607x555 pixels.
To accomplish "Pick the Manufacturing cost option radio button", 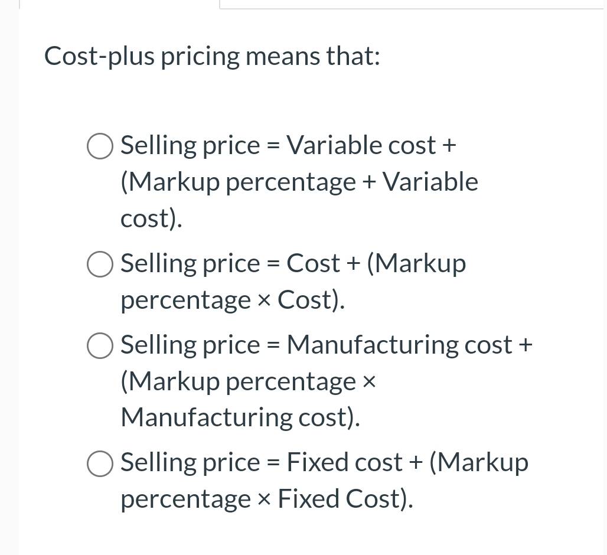I will (100, 345).
